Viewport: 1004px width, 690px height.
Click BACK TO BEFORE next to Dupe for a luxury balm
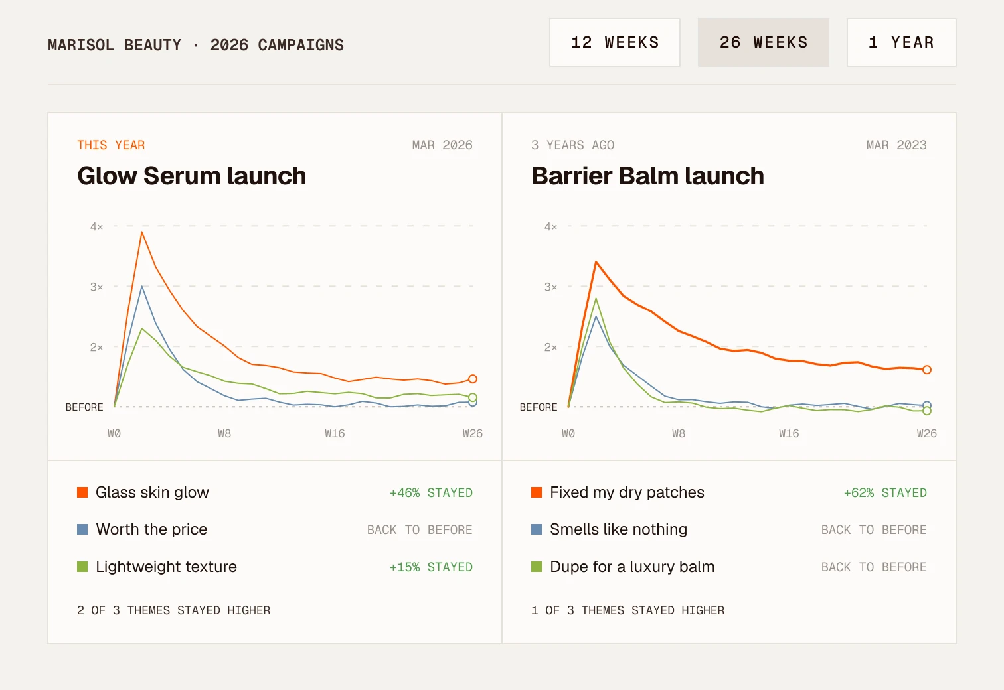pyautogui.click(x=874, y=567)
